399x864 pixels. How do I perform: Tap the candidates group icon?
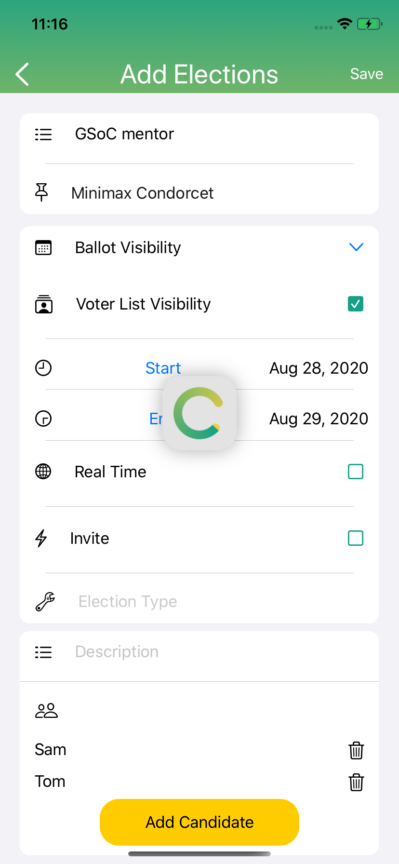click(46, 711)
